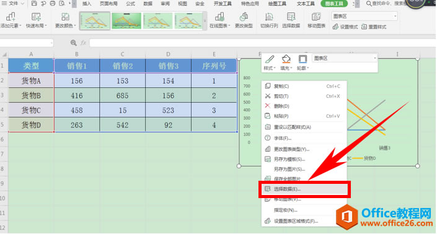Image resolution: width=437 pixels, height=234 pixels.
Task: Select the second dark green chart style thumbnail
Action: pos(126,21)
